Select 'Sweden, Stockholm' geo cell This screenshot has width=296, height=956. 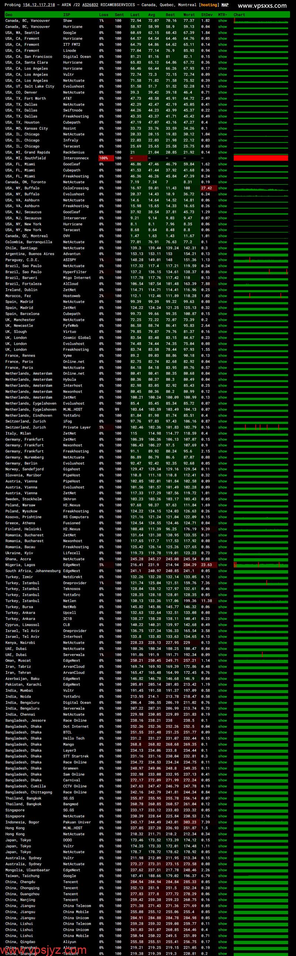coord(23,499)
